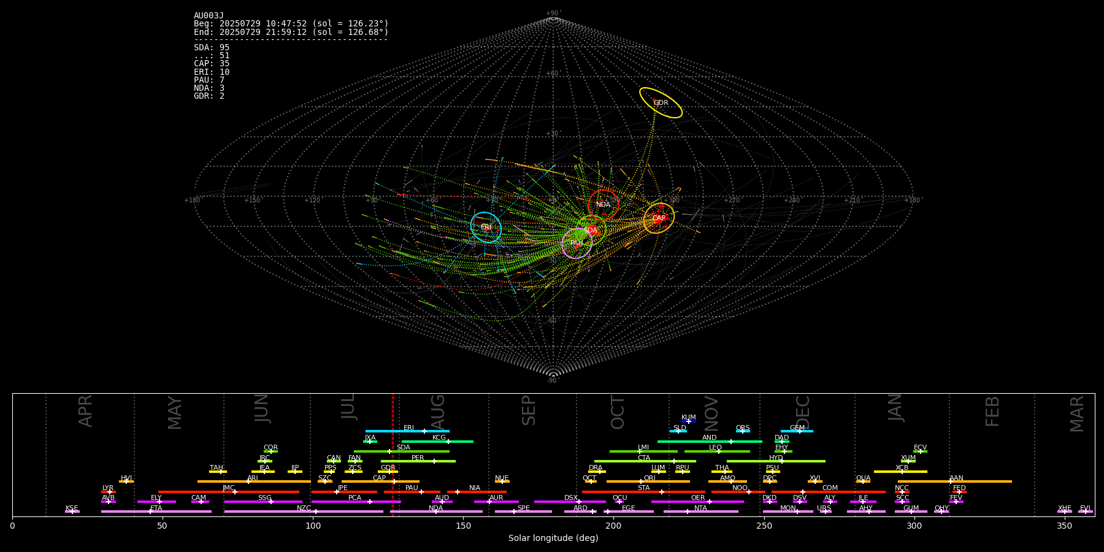
Task: Select the red NDA radiant circle in sky map
Action: [604, 205]
